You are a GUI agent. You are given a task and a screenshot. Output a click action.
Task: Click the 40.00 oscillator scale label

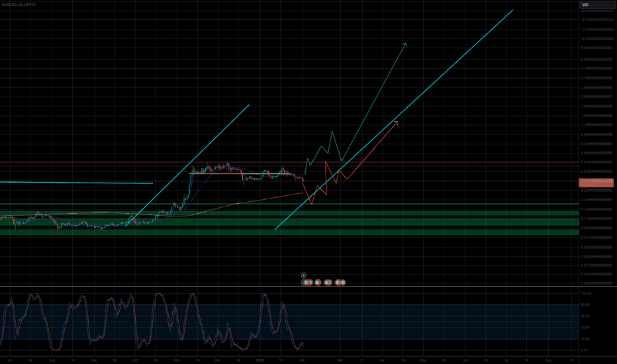point(585,328)
